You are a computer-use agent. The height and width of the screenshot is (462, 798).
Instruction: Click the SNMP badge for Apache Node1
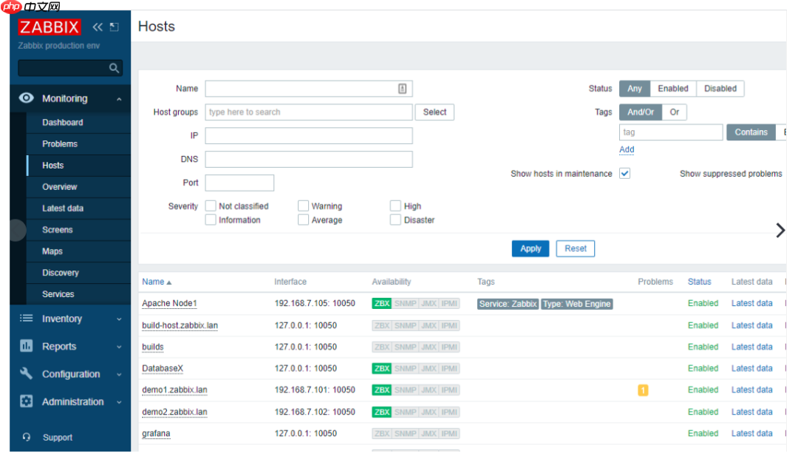point(405,304)
